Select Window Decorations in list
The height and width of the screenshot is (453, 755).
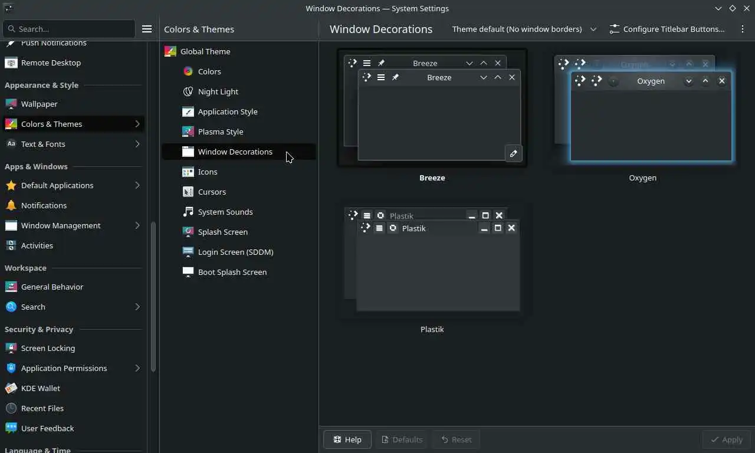(238, 152)
